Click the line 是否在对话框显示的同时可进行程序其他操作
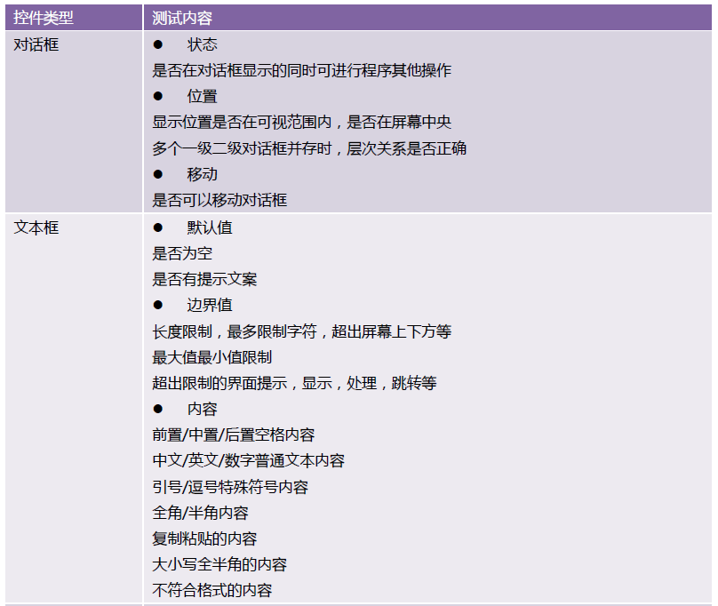 302,70
